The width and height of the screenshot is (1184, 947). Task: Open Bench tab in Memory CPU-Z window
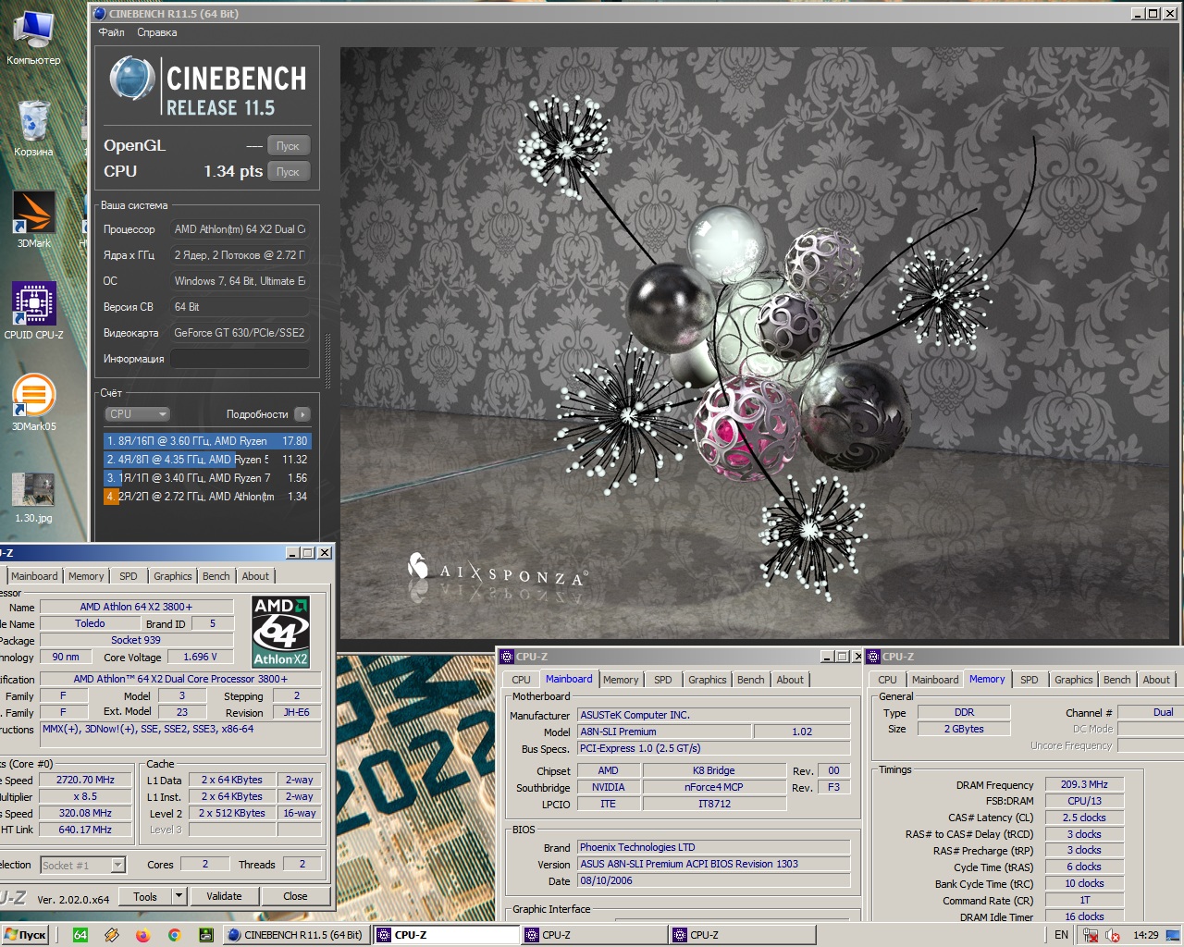[1116, 680]
